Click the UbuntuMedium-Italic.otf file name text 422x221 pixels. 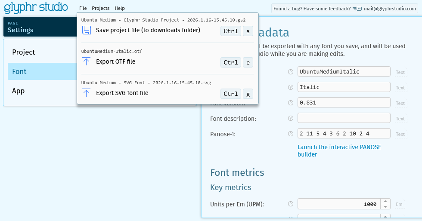112,51
